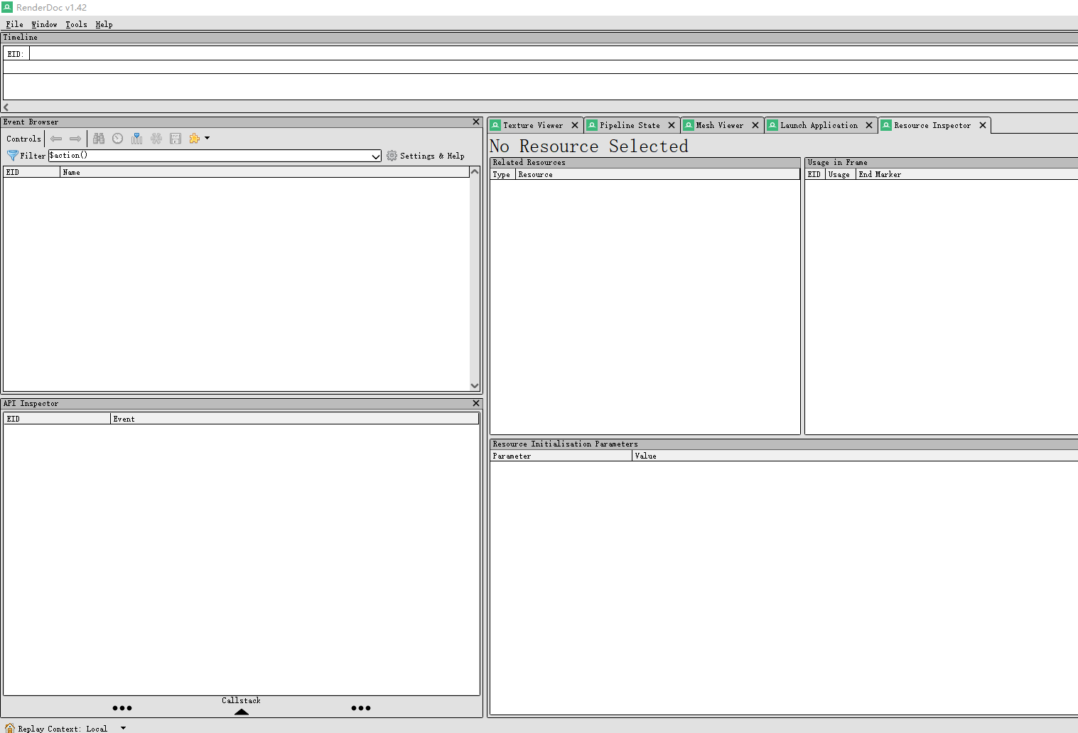Open the Replay Context dropdown
1078x733 pixels.
[122, 728]
